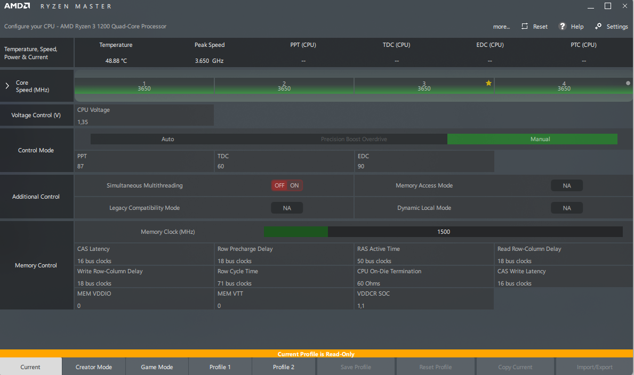Screen dimensions: 634x375
Task: Click the PTC (CPU) header
Action: tap(583, 45)
